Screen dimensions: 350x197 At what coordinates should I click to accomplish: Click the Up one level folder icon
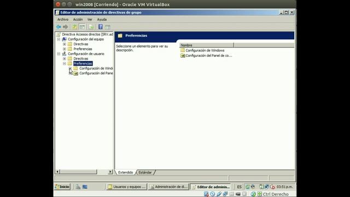[x=74, y=27]
